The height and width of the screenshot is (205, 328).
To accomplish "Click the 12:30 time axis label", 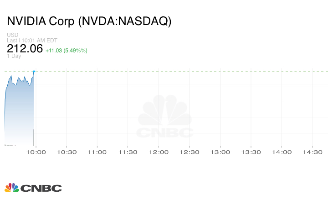I will [190, 152].
